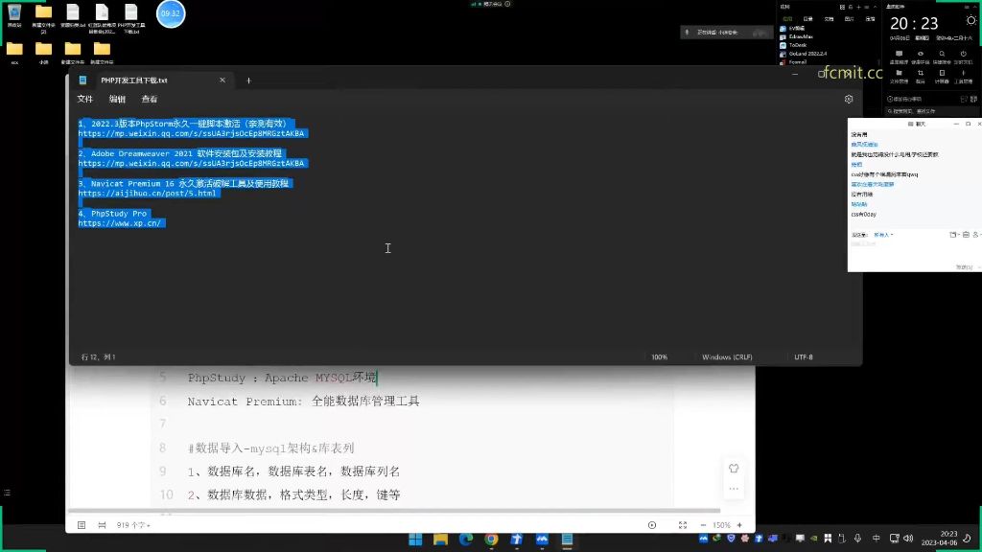Click the Navicat Premium 16 line
Image resolution: width=982 pixels, height=552 pixels.
pos(183,183)
